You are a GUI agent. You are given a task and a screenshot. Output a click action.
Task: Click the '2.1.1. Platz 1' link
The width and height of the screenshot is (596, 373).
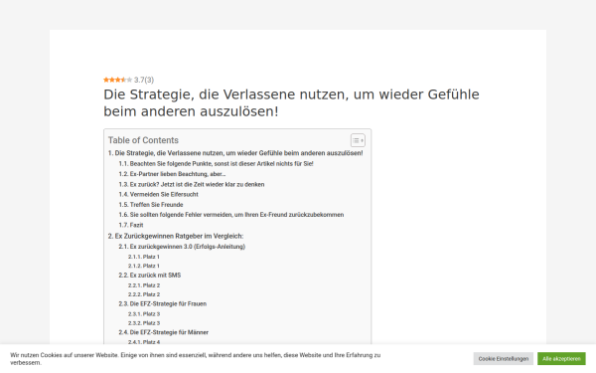pyautogui.click(x=144, y=257)
